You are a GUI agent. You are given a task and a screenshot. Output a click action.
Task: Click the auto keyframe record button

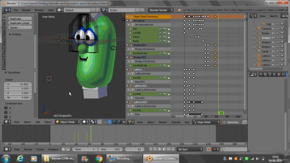[x=208, y=149]
